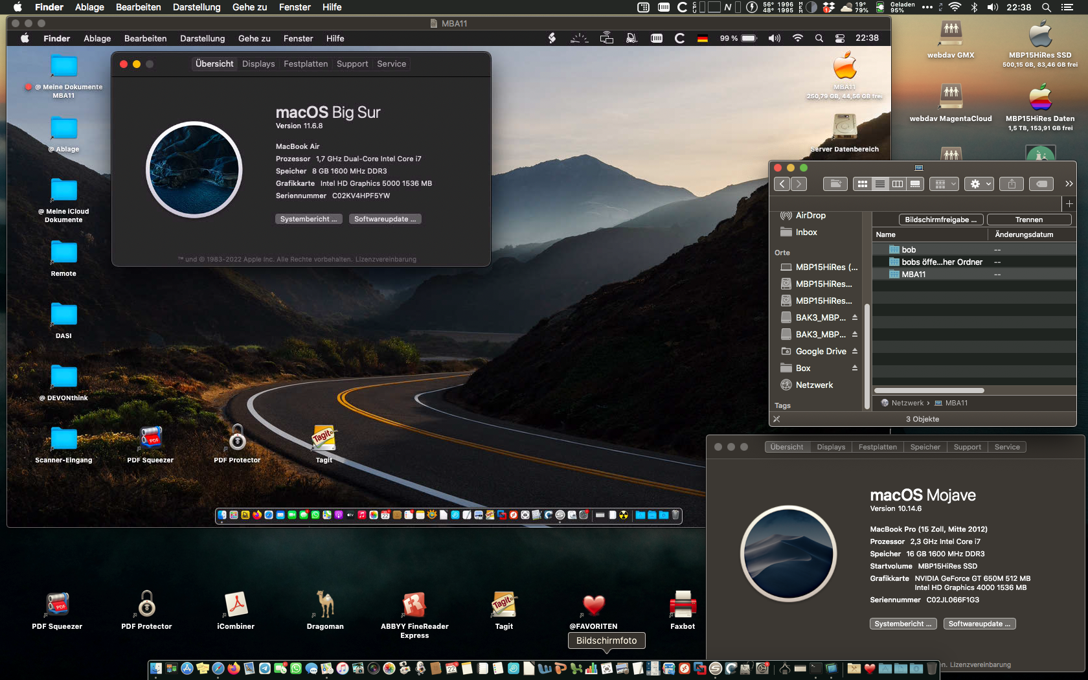
Task: Open Notification Center from the menu bar
Action: tap(1067, 7)
